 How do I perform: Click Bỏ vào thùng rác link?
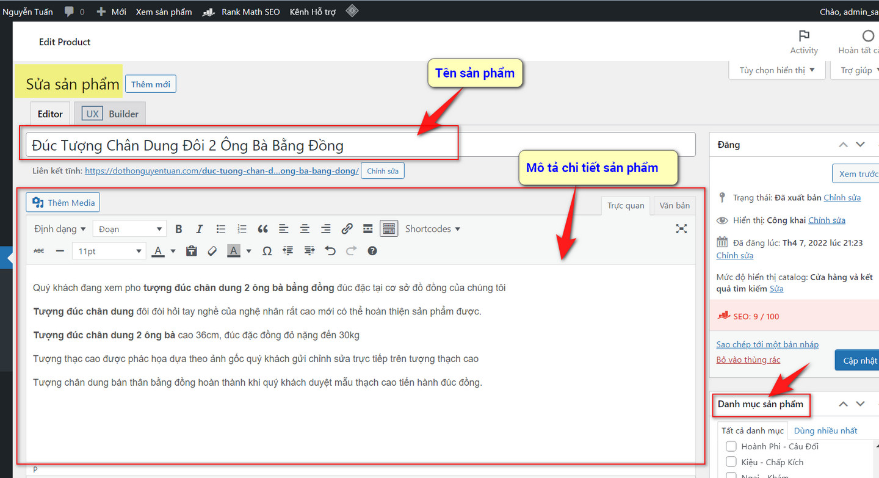pos(748,360)
